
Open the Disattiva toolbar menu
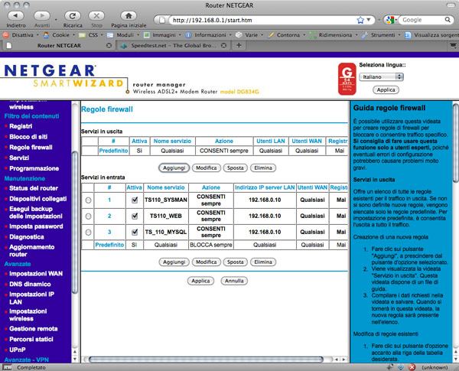tap(21, 35)
